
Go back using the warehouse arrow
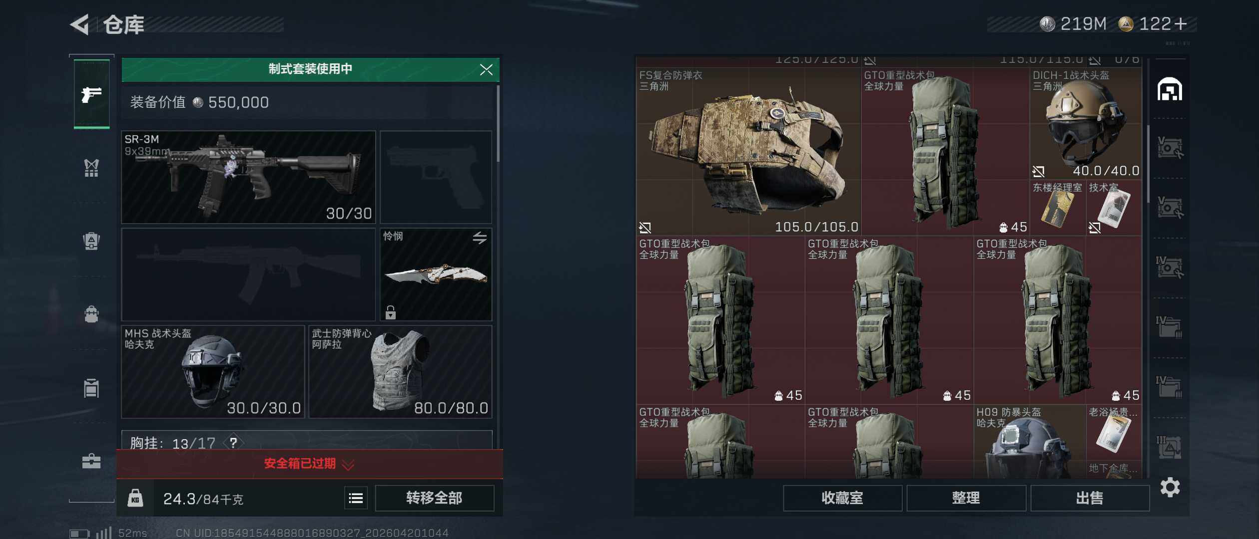79,24
